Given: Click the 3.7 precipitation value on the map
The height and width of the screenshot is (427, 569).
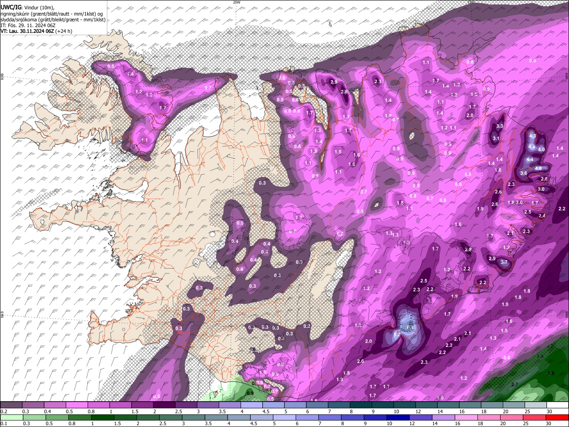Looking at the screenshot, I should coord(504,262).
